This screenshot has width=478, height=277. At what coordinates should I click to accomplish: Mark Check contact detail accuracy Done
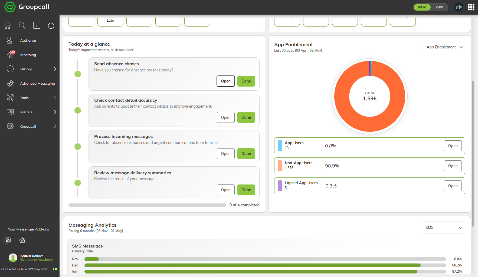click(x=246, y=117)
